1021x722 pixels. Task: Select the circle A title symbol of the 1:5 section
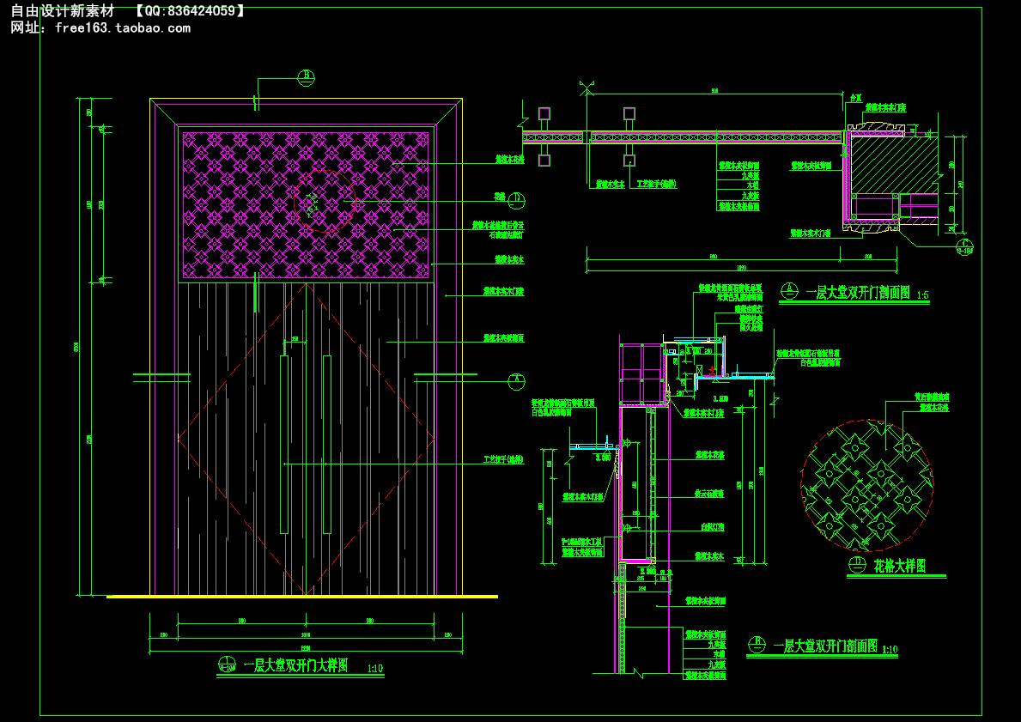(x=789, y=290)
